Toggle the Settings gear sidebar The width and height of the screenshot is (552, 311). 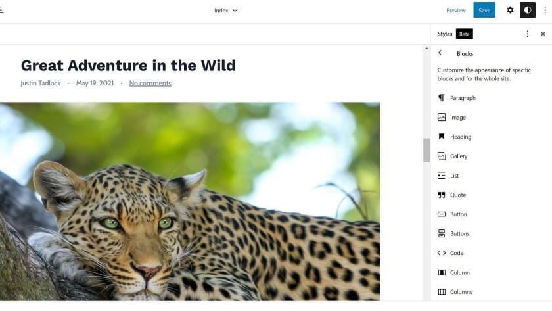point(510,11)
